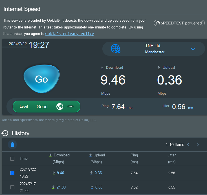The width and height of the screenshot is (207, 195).
Task: Go to previous history page arrow
Action: (x=188, y=145)
